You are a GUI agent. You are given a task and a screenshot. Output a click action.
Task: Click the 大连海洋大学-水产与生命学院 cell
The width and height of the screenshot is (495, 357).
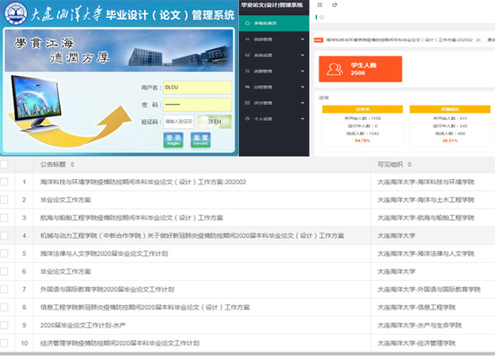[x=420, y=325]
